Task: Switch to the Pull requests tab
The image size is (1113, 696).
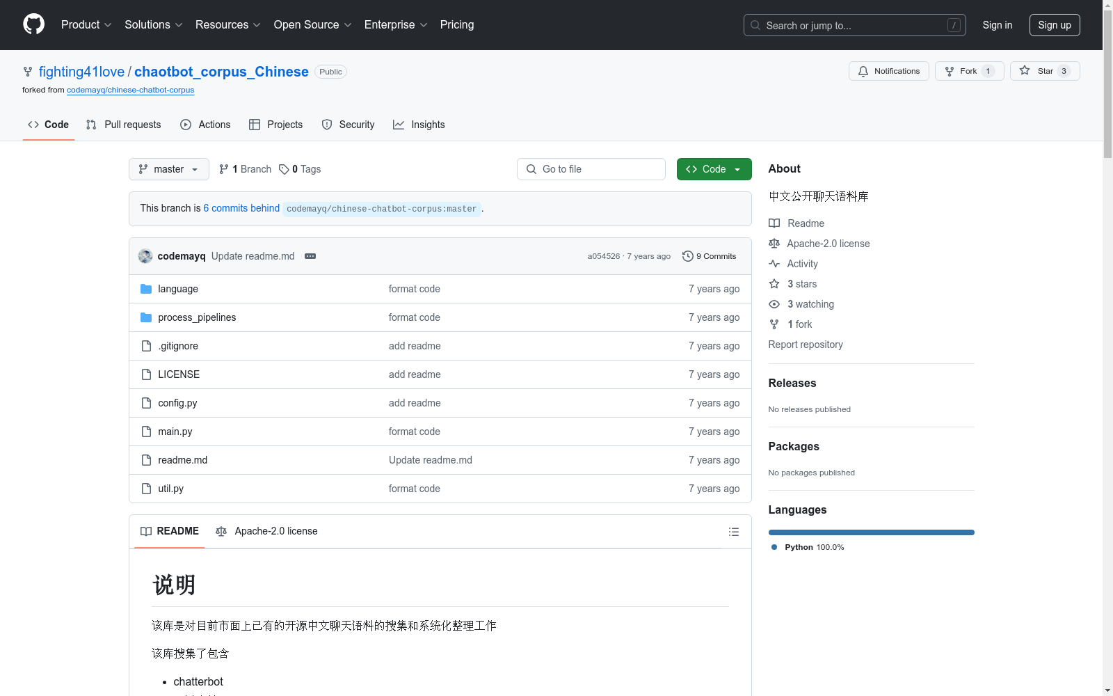Action: pos(124,125)
